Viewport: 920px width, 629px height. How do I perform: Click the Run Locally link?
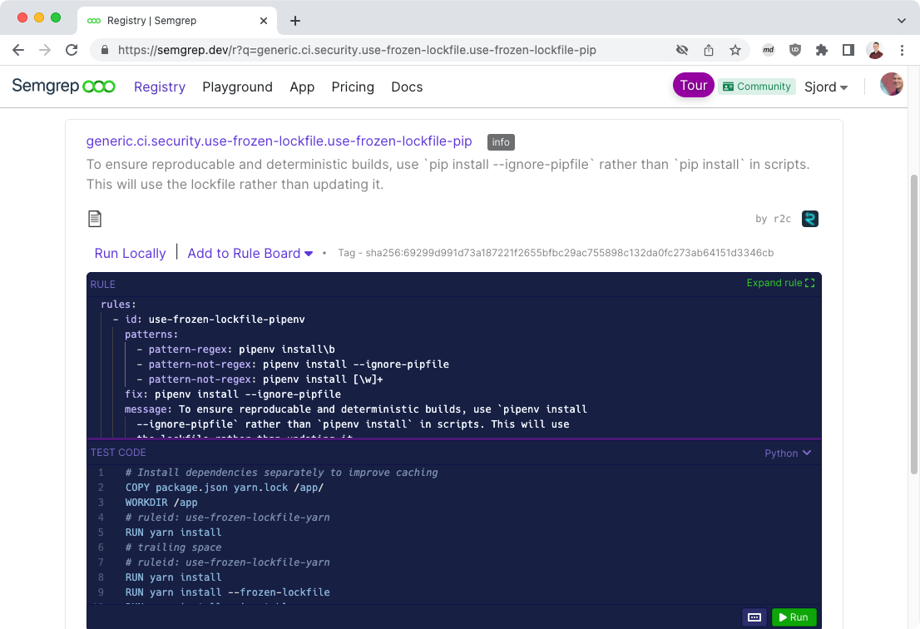click(131, 253)
